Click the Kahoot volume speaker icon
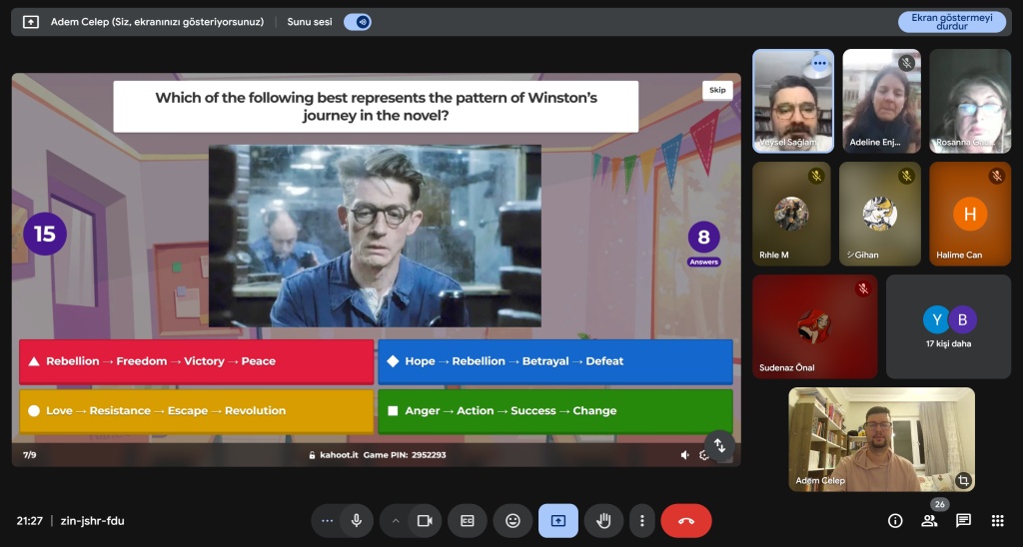The width and height of the screenshot is (1023, 547). (x=684, y=455)
